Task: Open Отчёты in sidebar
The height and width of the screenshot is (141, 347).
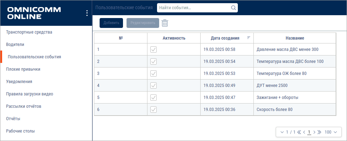Action: [13, 119]
